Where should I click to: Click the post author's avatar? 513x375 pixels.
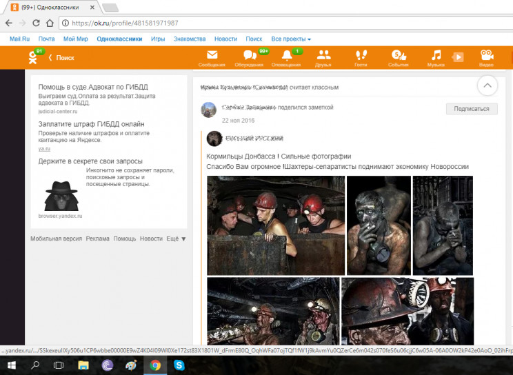209,110
